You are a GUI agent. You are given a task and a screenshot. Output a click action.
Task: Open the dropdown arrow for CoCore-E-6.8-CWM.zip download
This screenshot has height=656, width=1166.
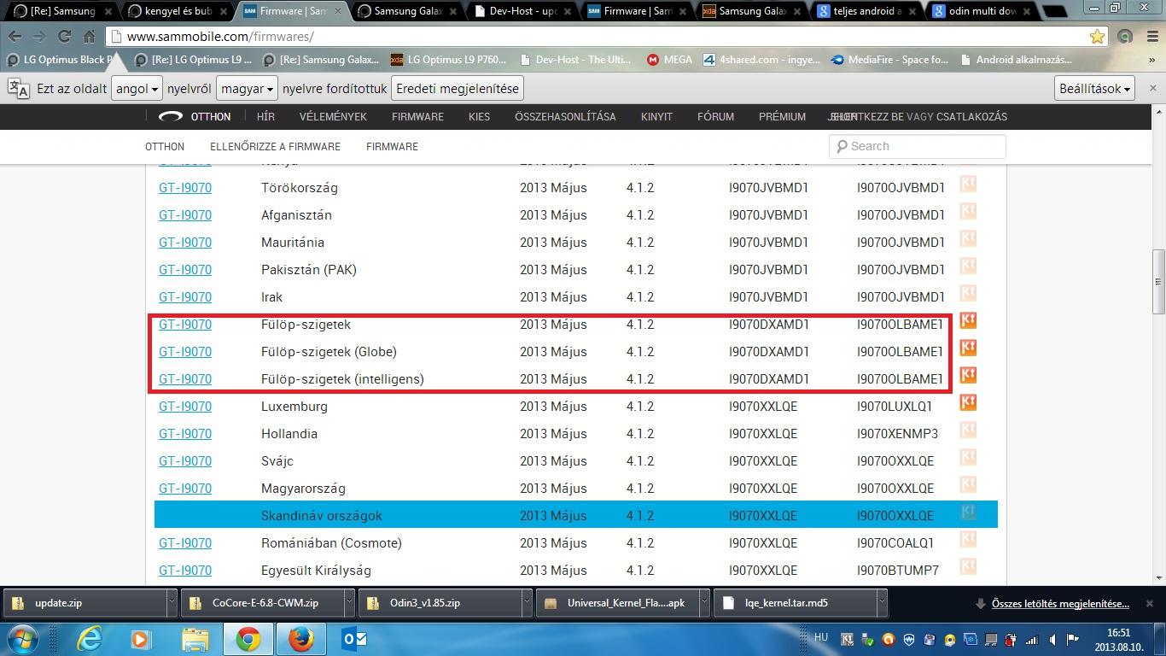(348, 603)
